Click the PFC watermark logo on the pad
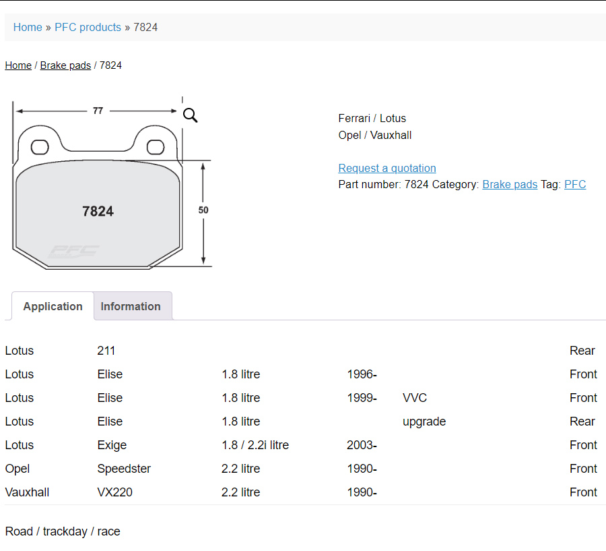The image size is (606, 551). [73, 251]
